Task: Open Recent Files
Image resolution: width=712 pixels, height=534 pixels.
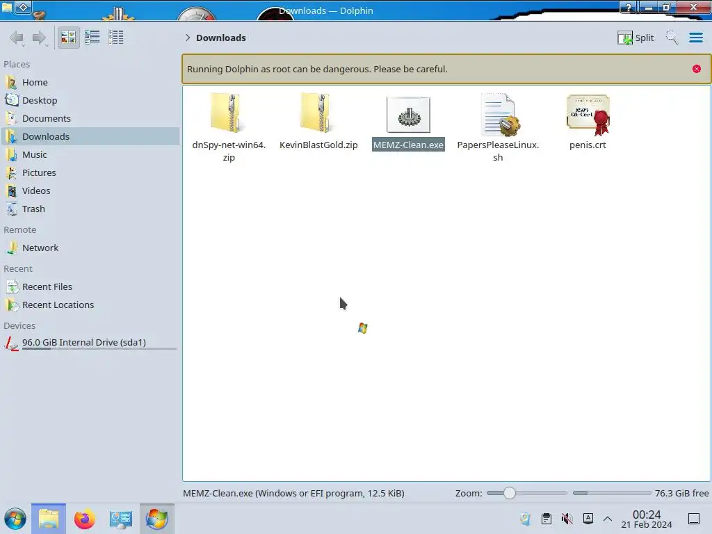Action: click(90, 287)
